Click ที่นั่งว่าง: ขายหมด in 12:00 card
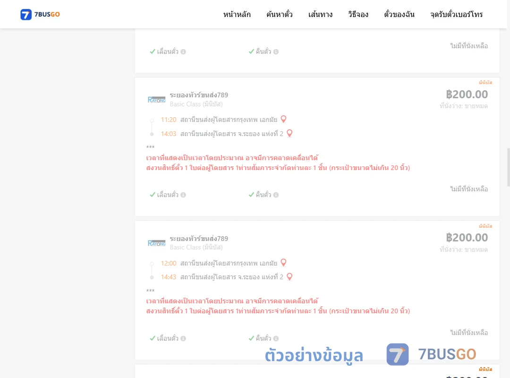The width and height of the screenshot is (510, 378). click(464, 249)
